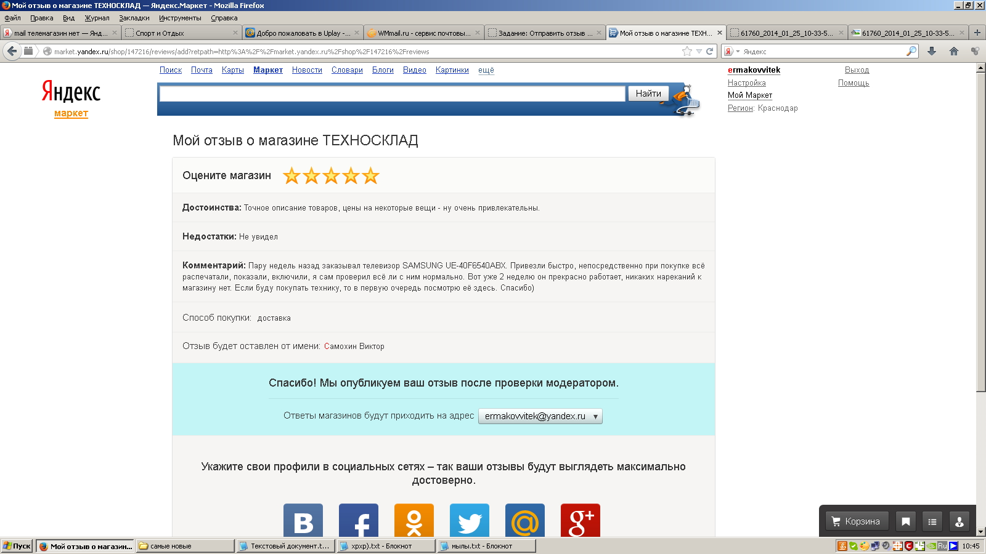The image size is (986, 554).
Task: Click the search magnifier in browser search box
Action: coord(911,51)
